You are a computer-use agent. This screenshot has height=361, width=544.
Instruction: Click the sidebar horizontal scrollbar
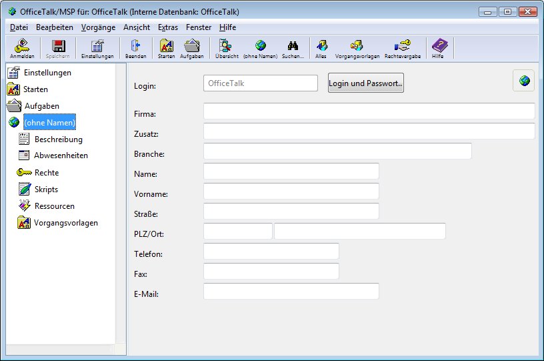pyautogui.click(x=61, y=350)
